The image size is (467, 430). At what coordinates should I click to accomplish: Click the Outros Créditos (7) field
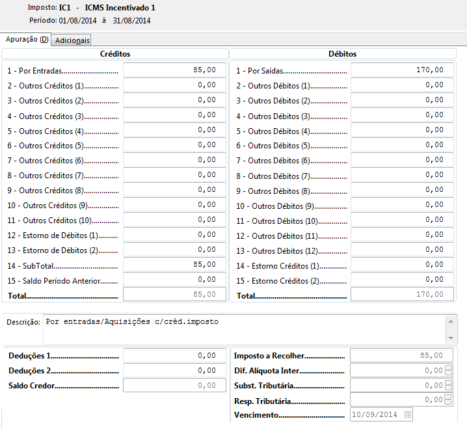pyautogui.click(x=174, y=175)
